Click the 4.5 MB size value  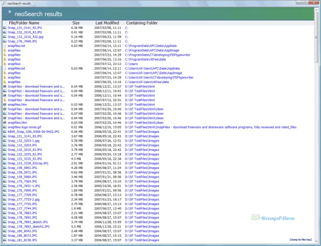pos(76,159)
